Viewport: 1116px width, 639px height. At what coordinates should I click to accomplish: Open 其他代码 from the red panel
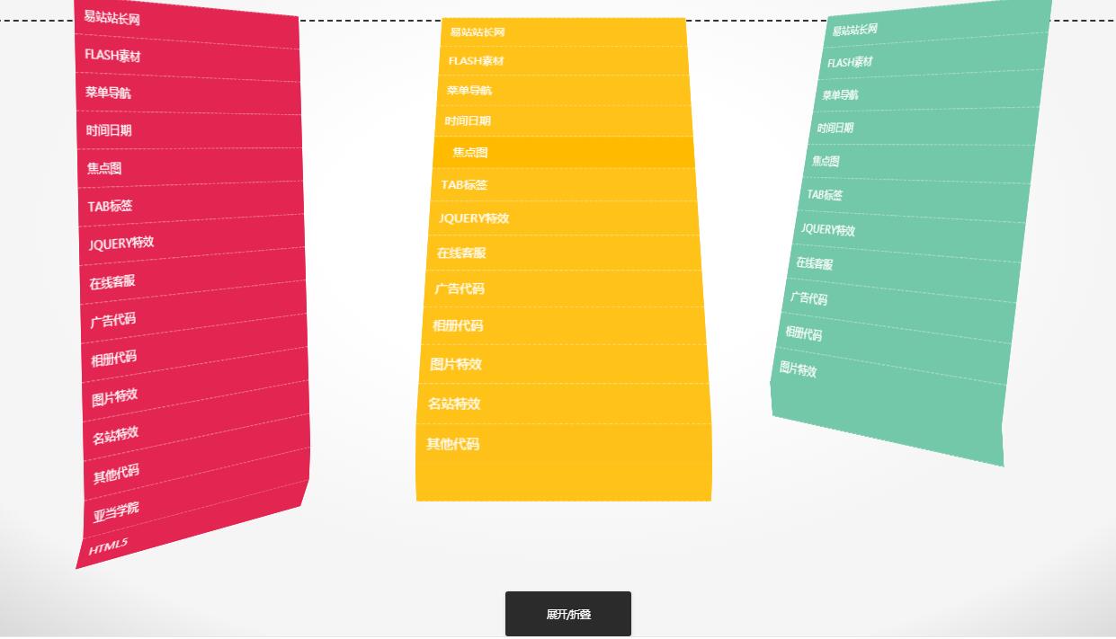115,470
